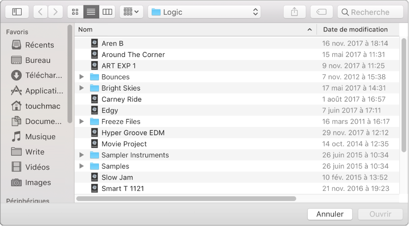Open the group-by arrangement dropdown
Image resolution: width=409 pixels, height=226 pixels.
(131, 12)
